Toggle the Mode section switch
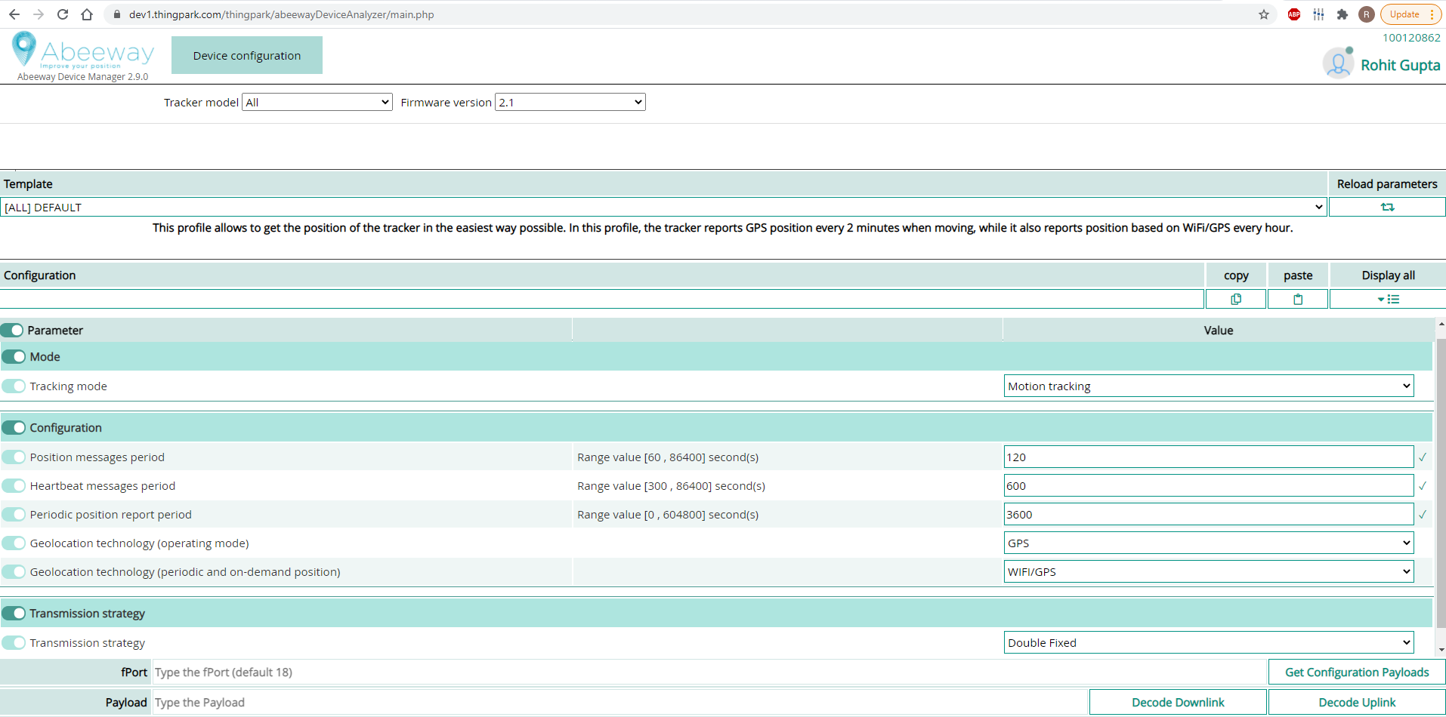 click(x=14, y=357)
